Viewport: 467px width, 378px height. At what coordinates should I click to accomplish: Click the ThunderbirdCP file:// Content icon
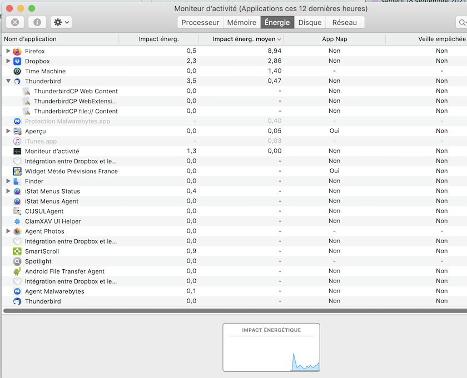[27, 111]
